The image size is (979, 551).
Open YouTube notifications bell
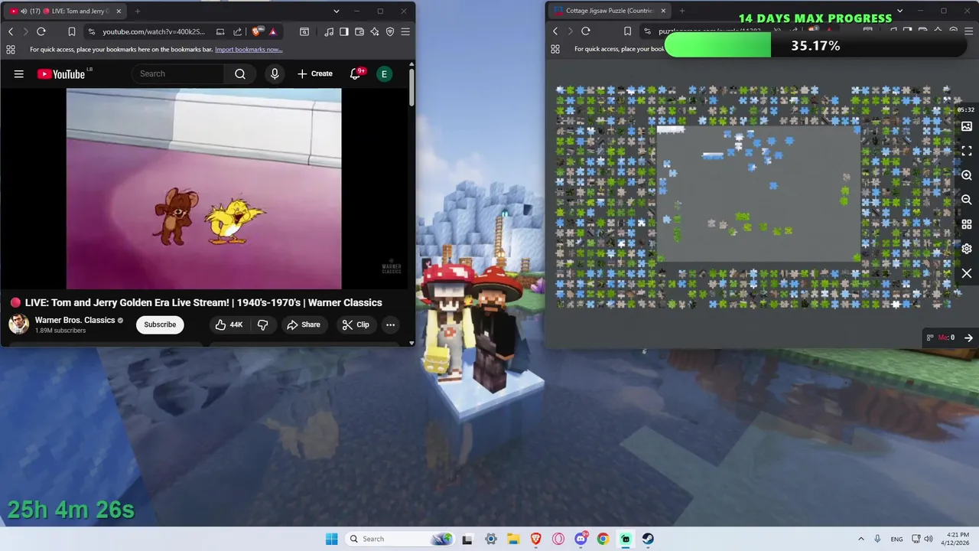coord(356,73)
